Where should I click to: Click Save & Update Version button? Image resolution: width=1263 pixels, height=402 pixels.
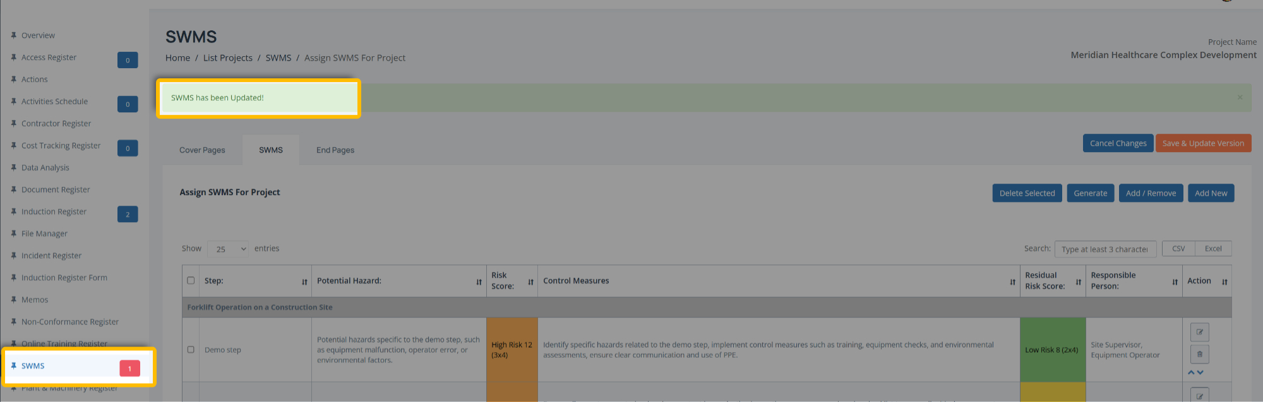pyautogui.click(x=1203, y=143)
